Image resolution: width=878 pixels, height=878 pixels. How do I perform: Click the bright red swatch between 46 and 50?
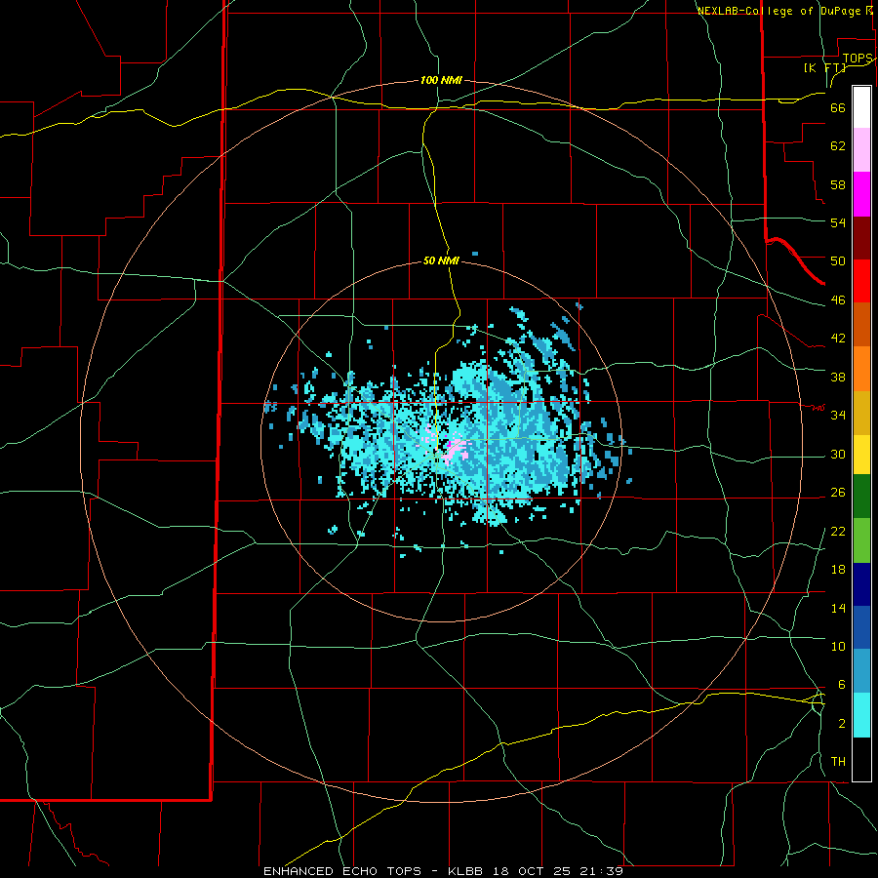861,281
